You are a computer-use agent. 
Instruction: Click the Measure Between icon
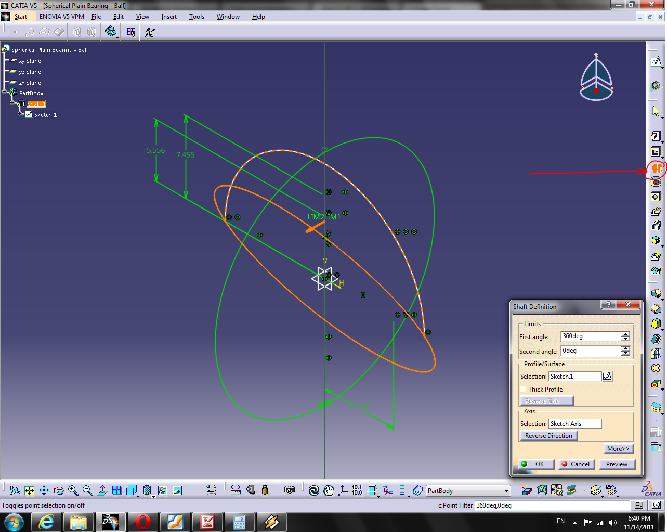(x=236, y=490)
